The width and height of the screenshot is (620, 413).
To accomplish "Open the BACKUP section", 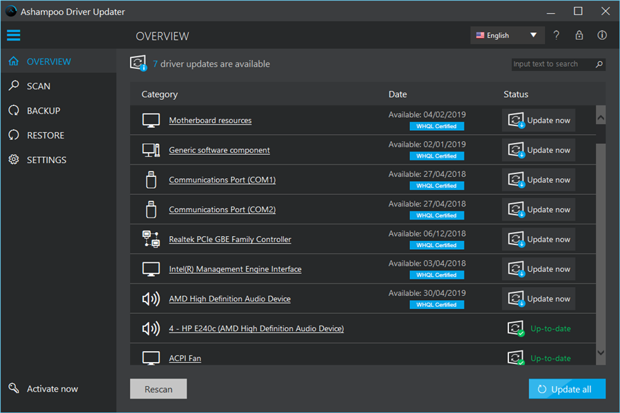I will click(x=43, y=110).
